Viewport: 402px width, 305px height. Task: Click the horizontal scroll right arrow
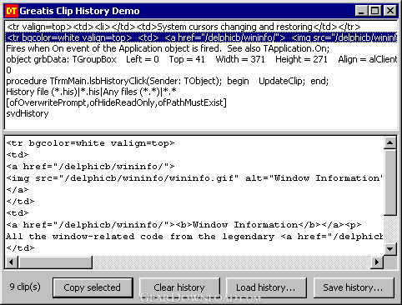click(x=377, y=262)
